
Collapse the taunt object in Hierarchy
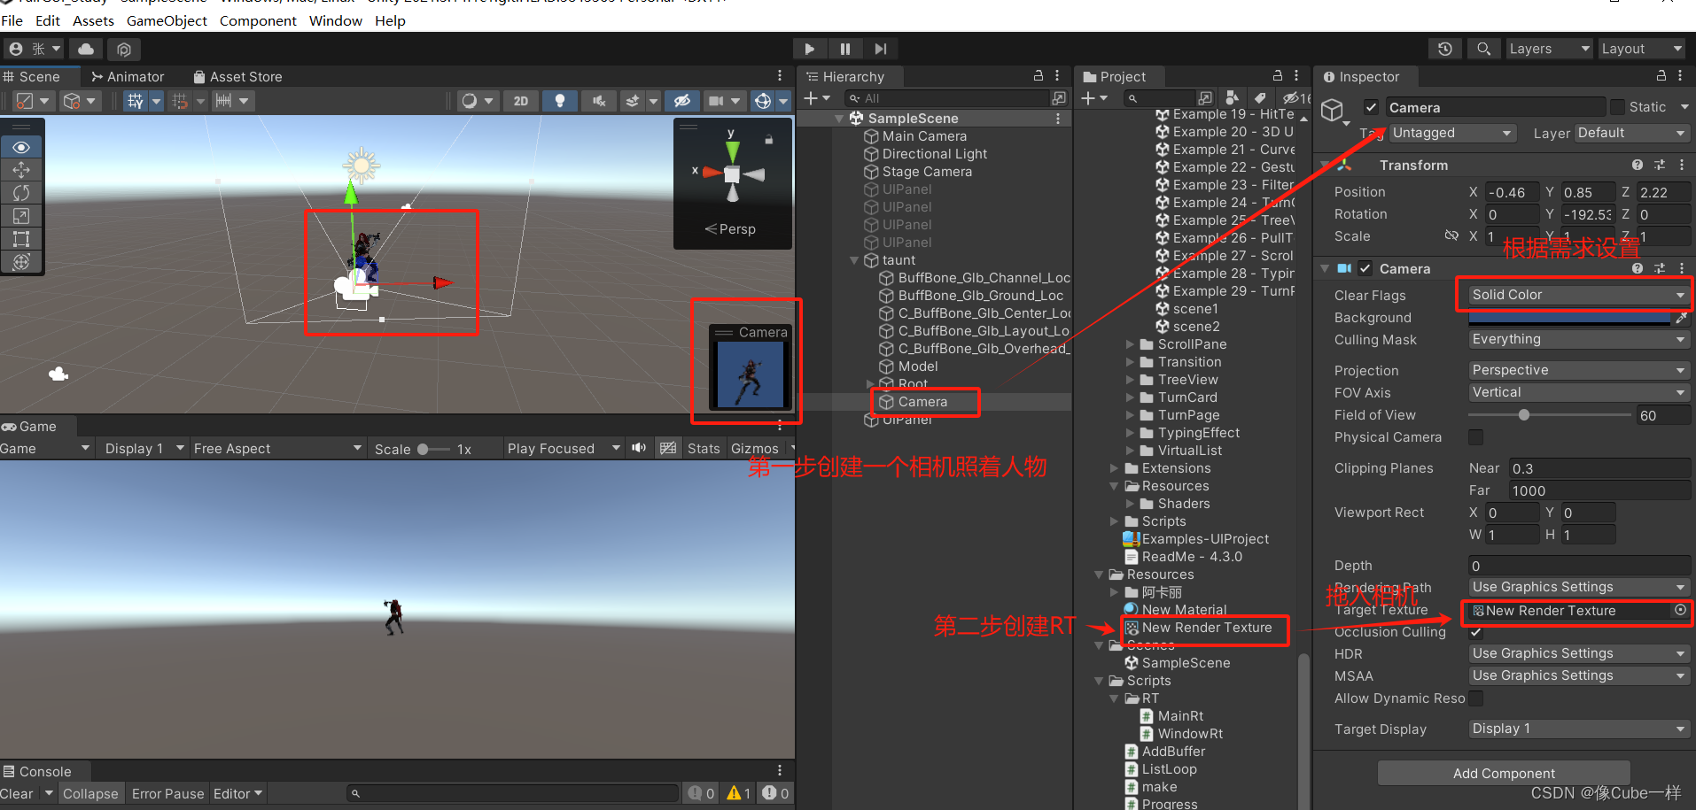(x=853, y=259)
